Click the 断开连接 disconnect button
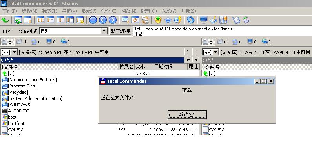The height and width of the screenshot is (150, 312). pos(120,31)
